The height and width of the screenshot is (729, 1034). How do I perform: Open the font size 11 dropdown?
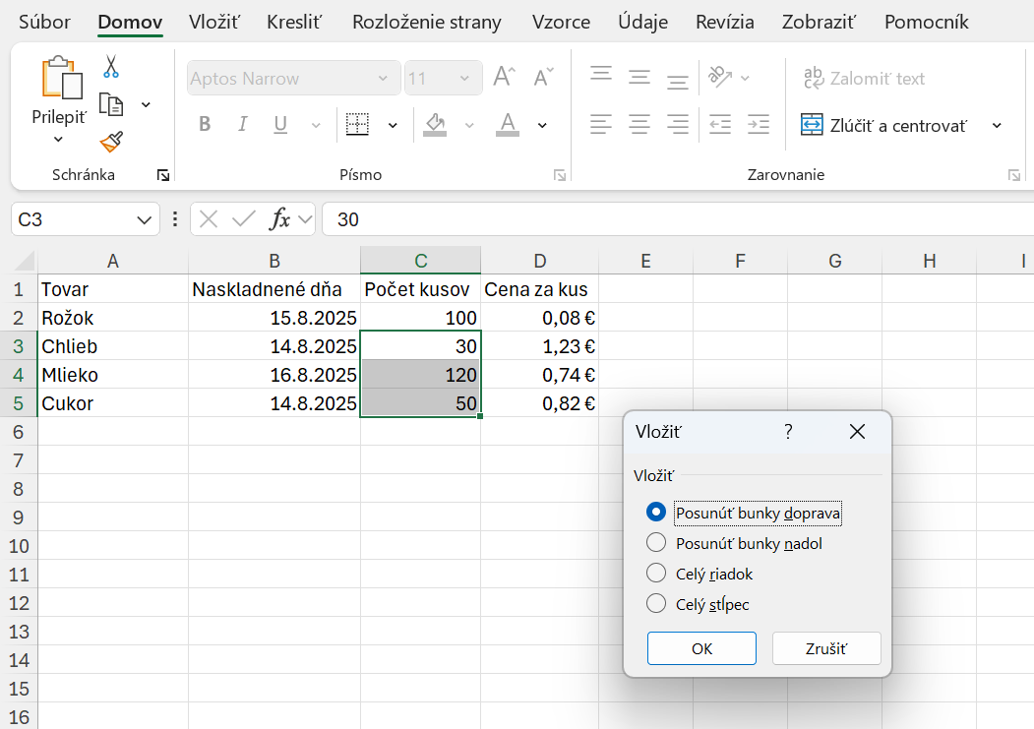464,78
